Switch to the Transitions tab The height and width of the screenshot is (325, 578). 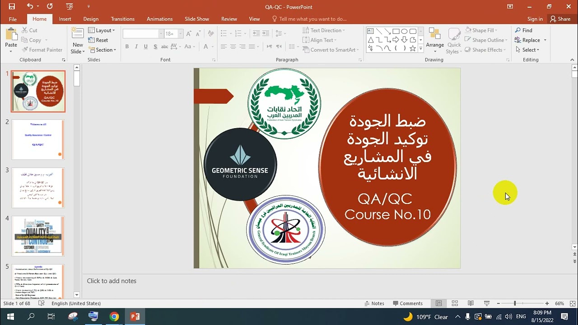123,19
